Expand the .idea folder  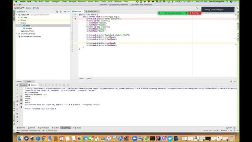coord(19,17)
